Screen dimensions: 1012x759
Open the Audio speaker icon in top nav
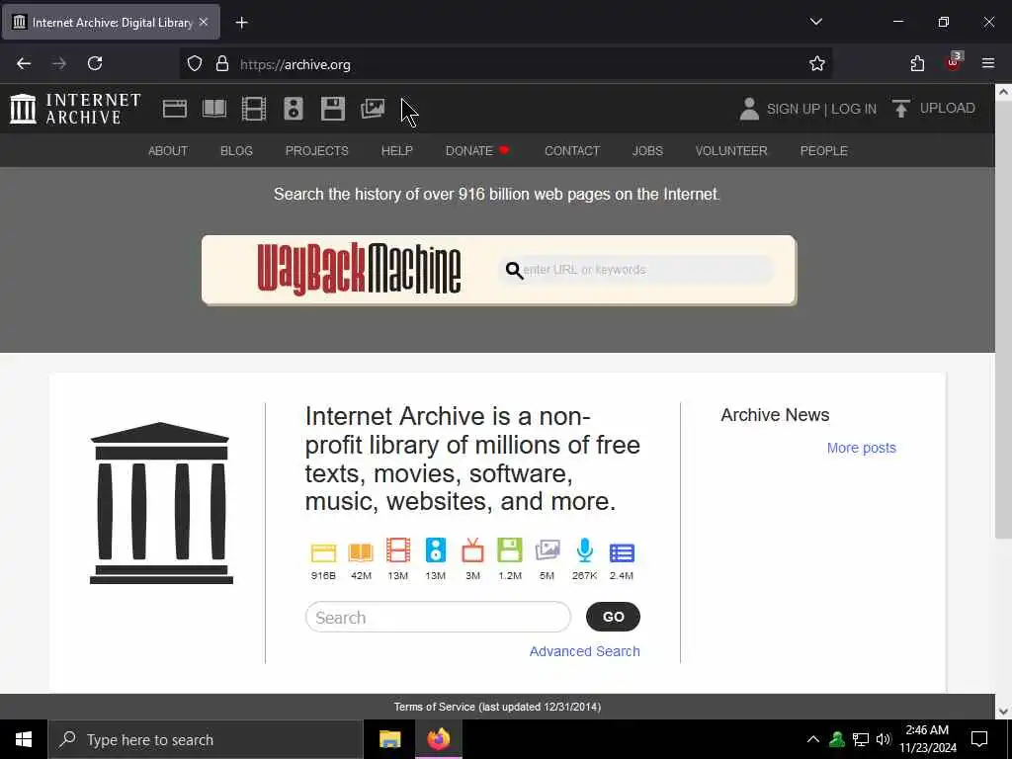[293, 109]
